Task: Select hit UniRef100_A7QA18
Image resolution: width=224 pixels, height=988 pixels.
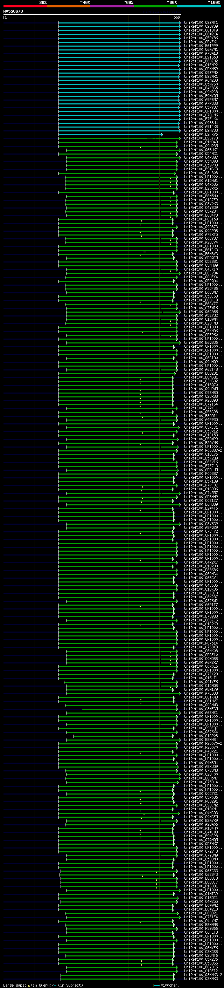Action: click(201, 53)
